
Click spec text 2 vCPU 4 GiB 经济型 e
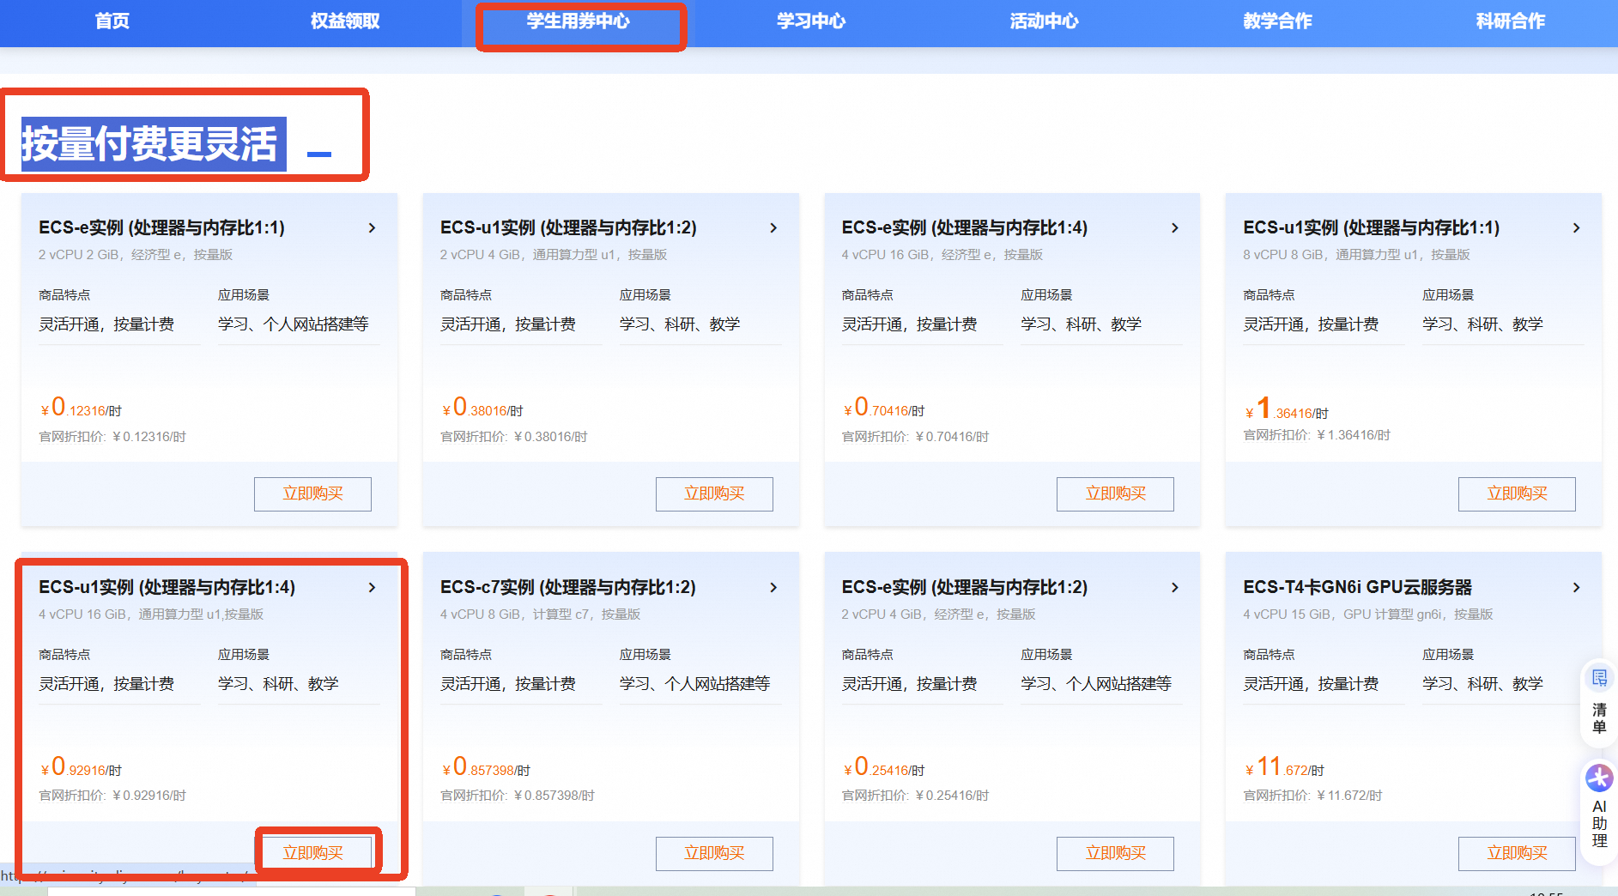(939, 614)
